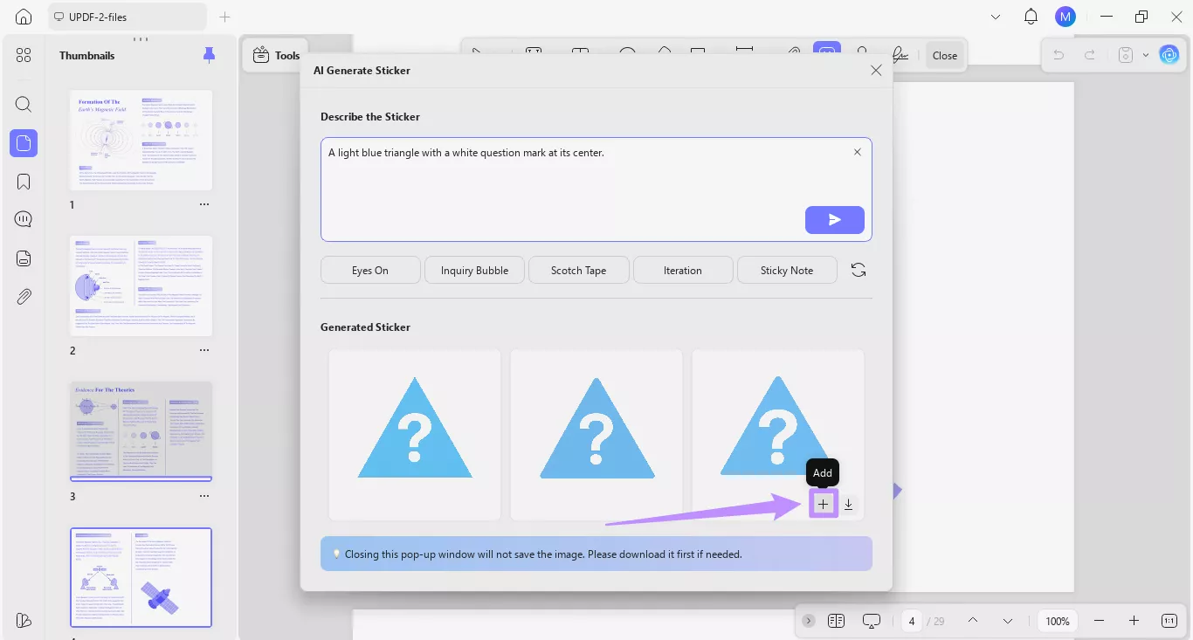
Task: Zoom out with the minus button
Action: click(x=1099, y=621)
